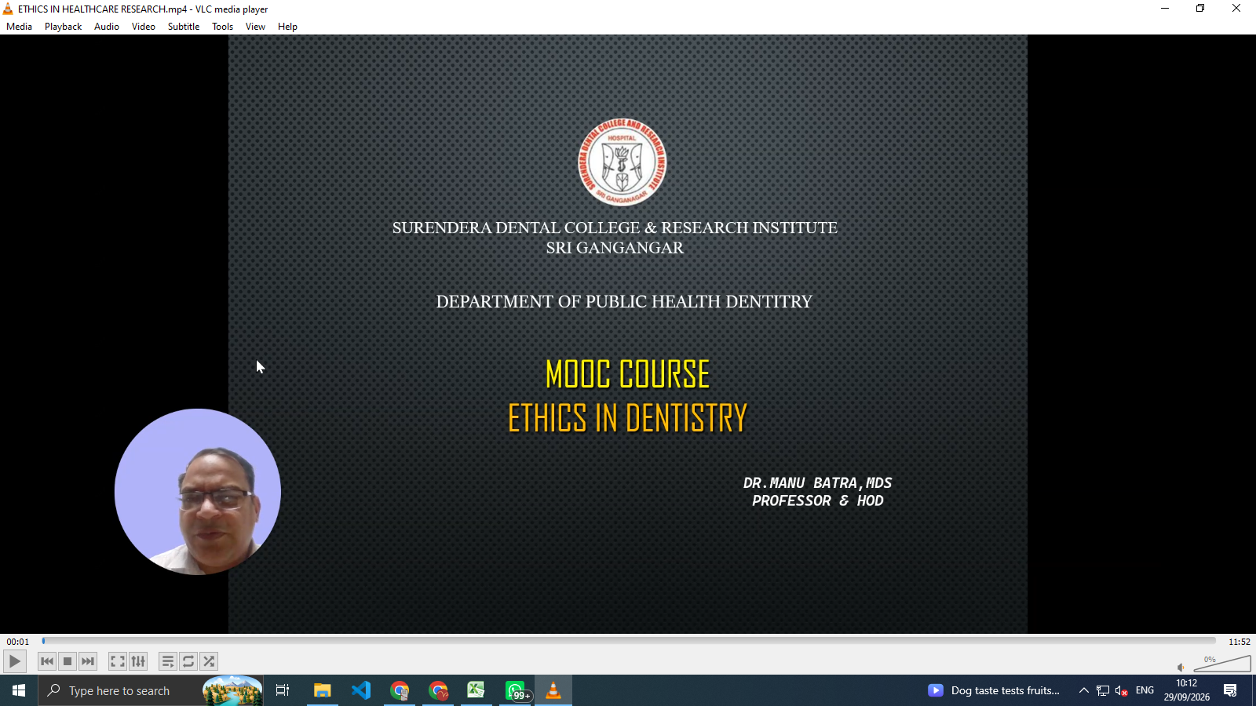Open first Google Chrome taskbar icon
Screen dimensions: 1256x706
tap(400, 690)
